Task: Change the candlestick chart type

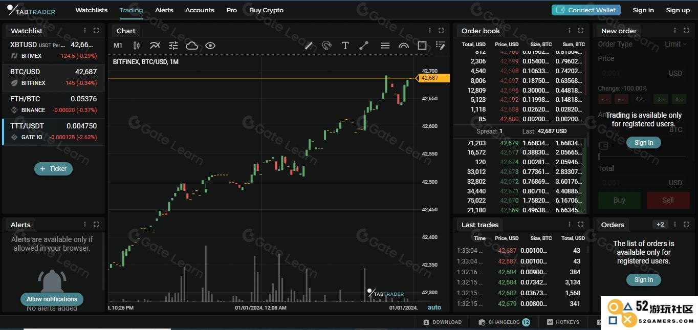Action: (137, 46)
